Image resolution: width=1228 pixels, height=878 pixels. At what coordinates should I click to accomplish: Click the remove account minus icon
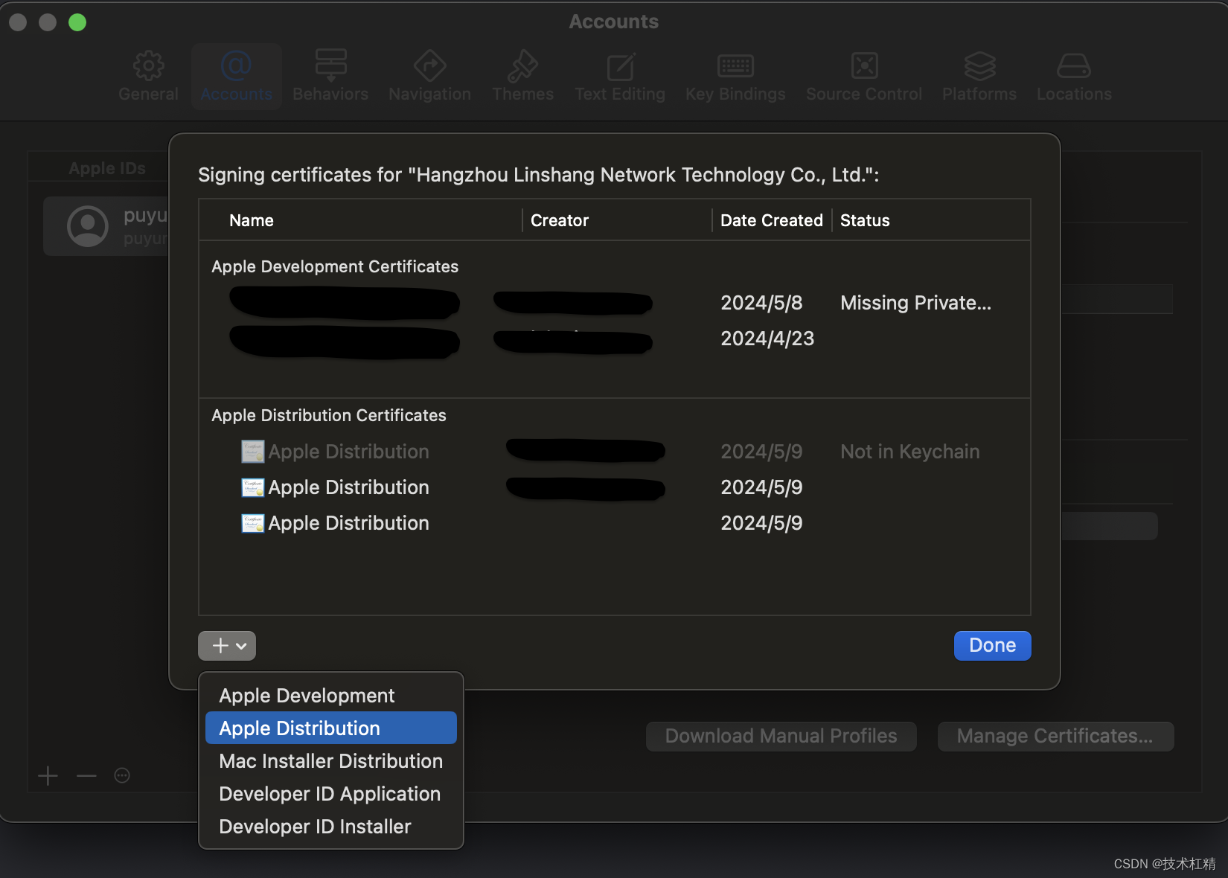(86, 776)
